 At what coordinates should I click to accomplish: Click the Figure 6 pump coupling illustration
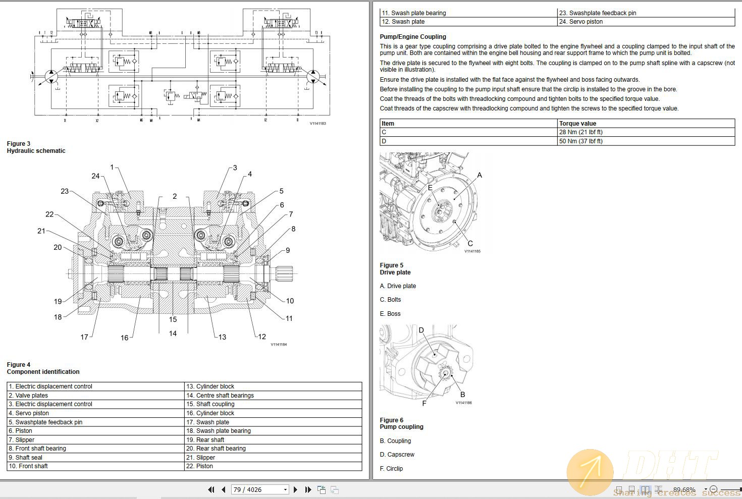tap(427, 366)
